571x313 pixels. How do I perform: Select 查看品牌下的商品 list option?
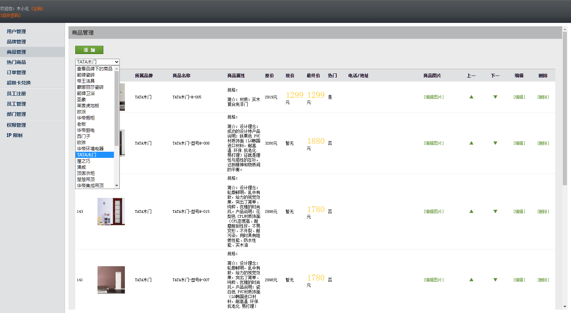(x=95, y=69)
